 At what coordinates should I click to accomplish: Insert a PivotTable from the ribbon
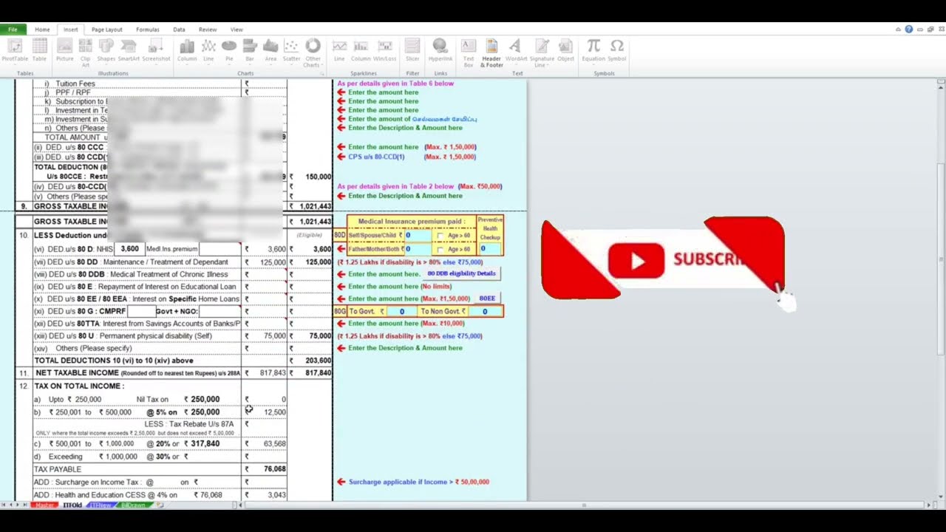pyautogui.click(x=15, y=50)
